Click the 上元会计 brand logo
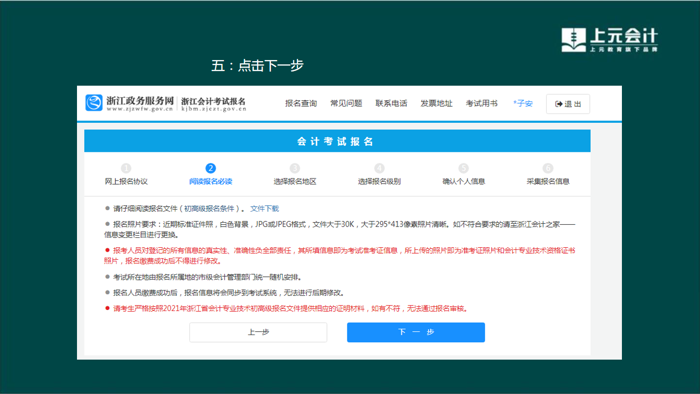The image size is (700, 394). pos(610,39)
